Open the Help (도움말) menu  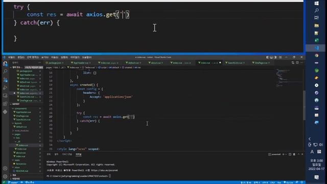[x=87, y=57]
